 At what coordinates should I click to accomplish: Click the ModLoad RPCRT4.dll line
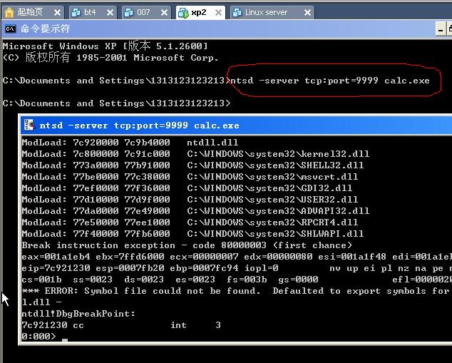190,223
